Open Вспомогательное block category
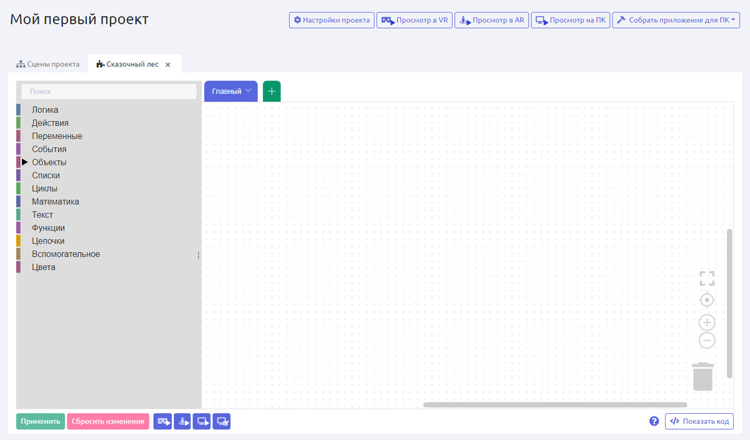The width and height of the screenshot is (750, 440). [66, 254]
